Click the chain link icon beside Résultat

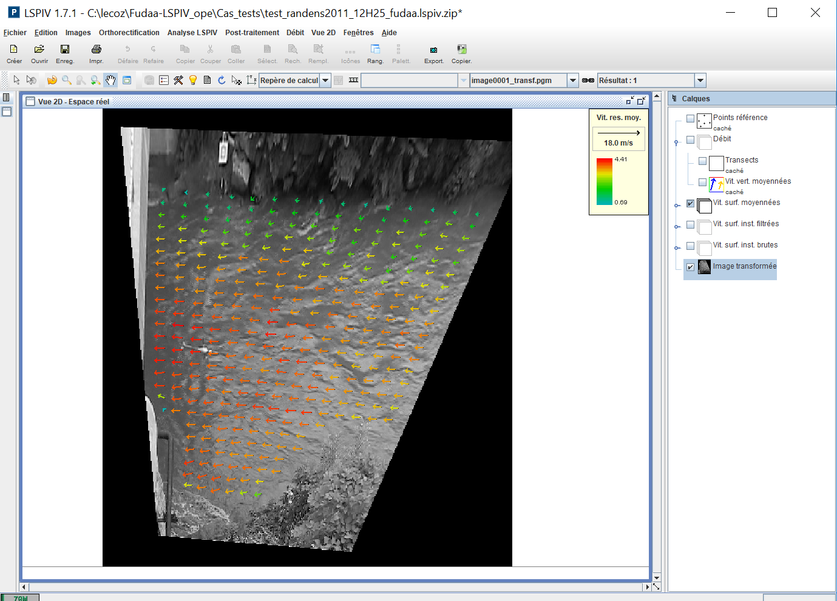(588, 80)
